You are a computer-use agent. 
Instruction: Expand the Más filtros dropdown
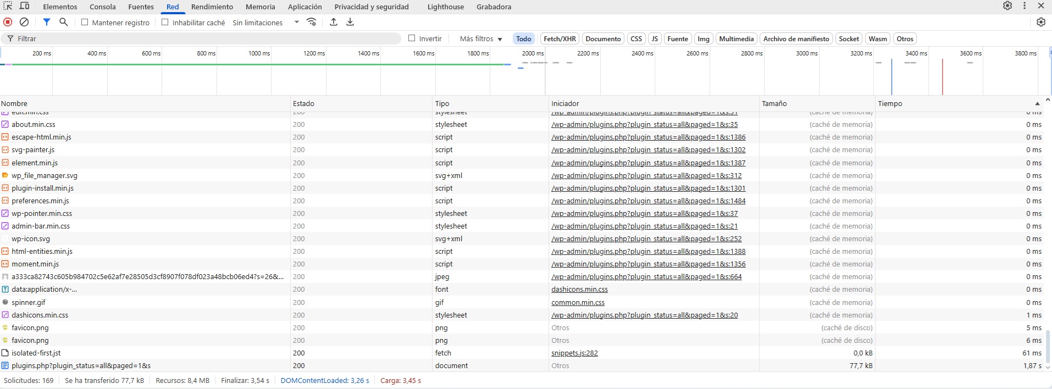click(x=481, y=39)
